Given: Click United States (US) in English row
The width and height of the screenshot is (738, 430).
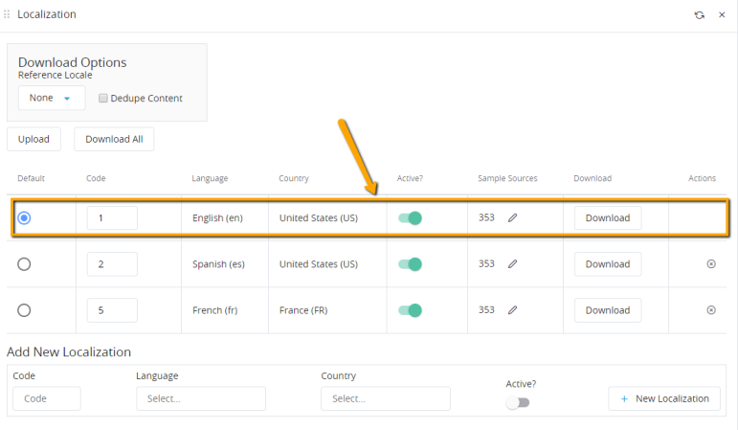Looking at the screenshot, I should click(x=319, y=218).
